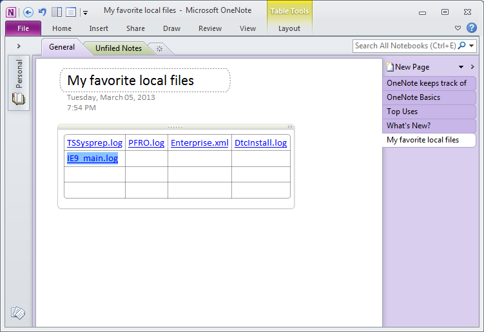484x332 pixels.
Task: Select the 'My favorite local files' page tab
Action: pos(429,140)
